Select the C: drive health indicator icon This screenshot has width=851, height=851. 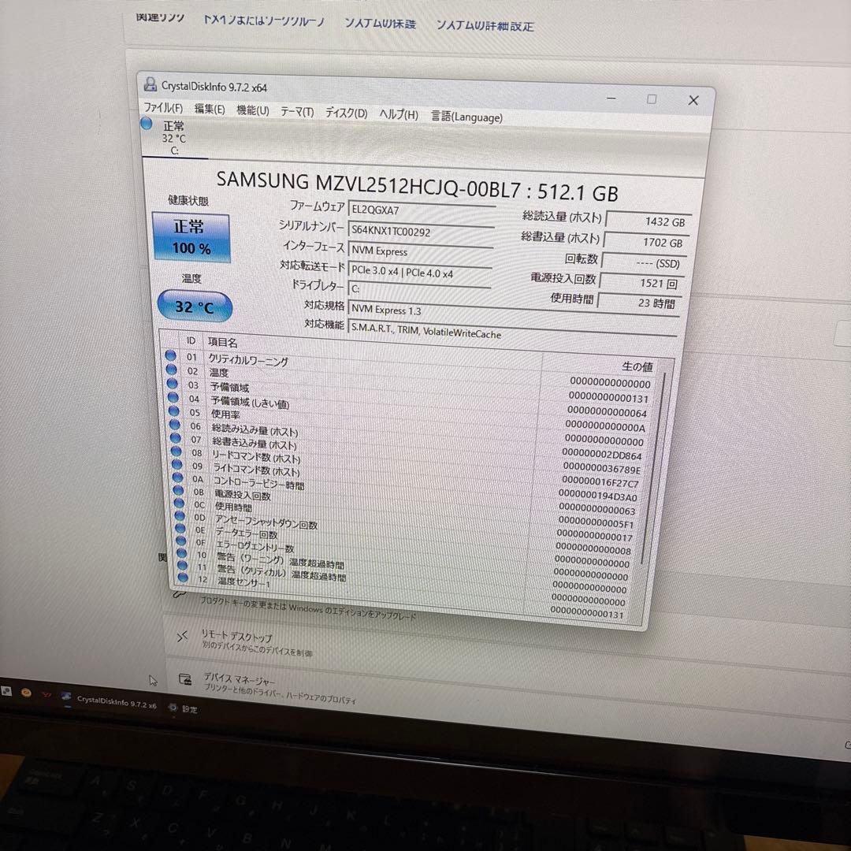147,124
